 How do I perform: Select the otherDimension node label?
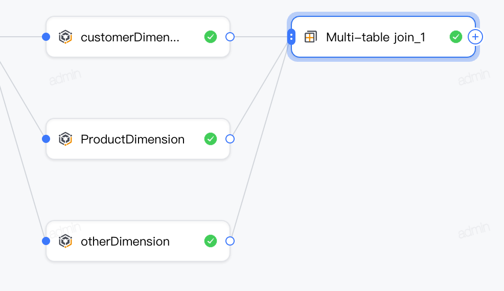[x=125, y=241]
